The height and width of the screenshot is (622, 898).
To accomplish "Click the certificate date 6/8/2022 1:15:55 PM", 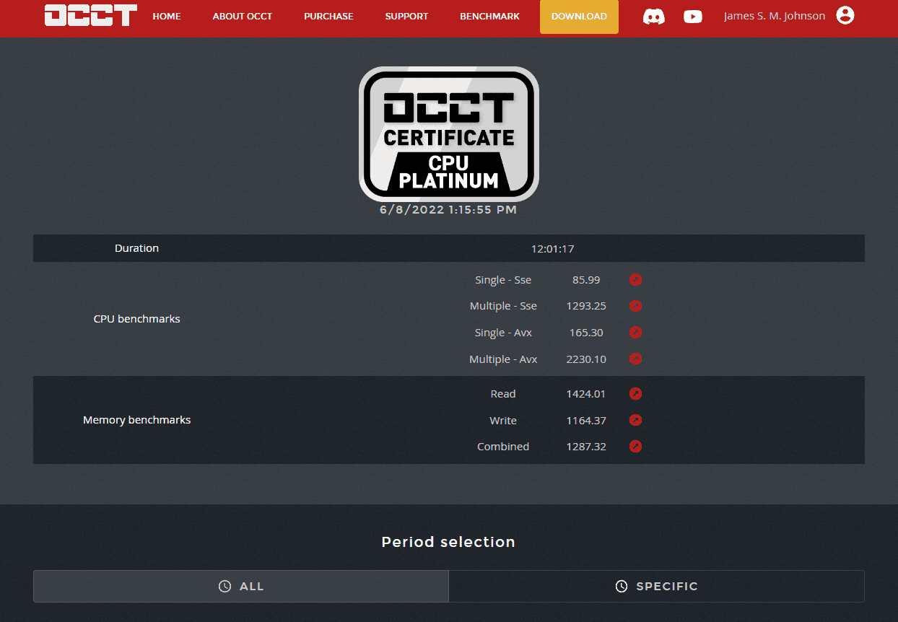I will 448,210.
